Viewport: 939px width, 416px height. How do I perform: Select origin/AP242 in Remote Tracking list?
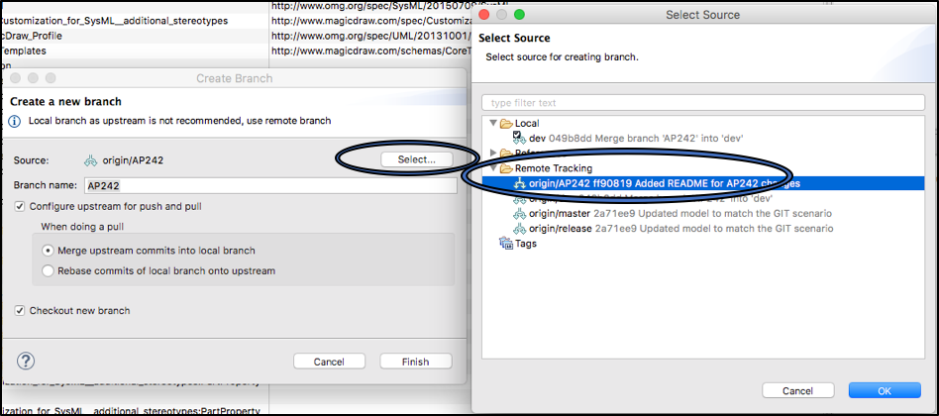[x=654, y=183]
